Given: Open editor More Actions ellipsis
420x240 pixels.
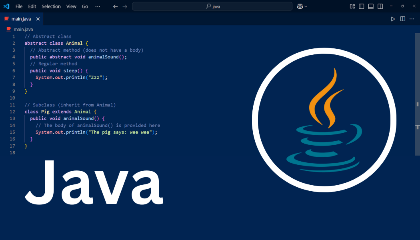Looking at the screenshot, I should 412,19.
